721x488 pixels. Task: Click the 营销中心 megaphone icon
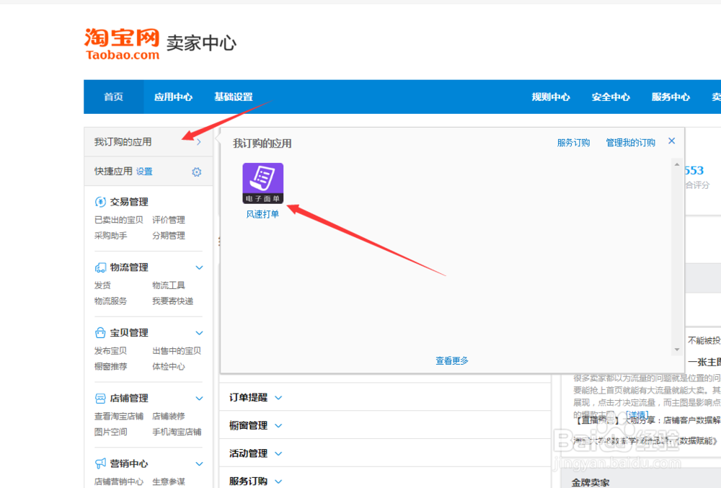pyautogui.click(x=99, y=463)
